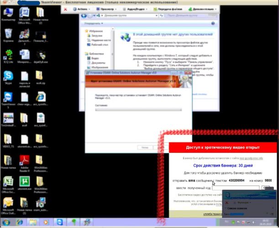Select Видео library in Explorer sidebar
Viewport: 279px width, 228px height.
[x=93, y=58]
